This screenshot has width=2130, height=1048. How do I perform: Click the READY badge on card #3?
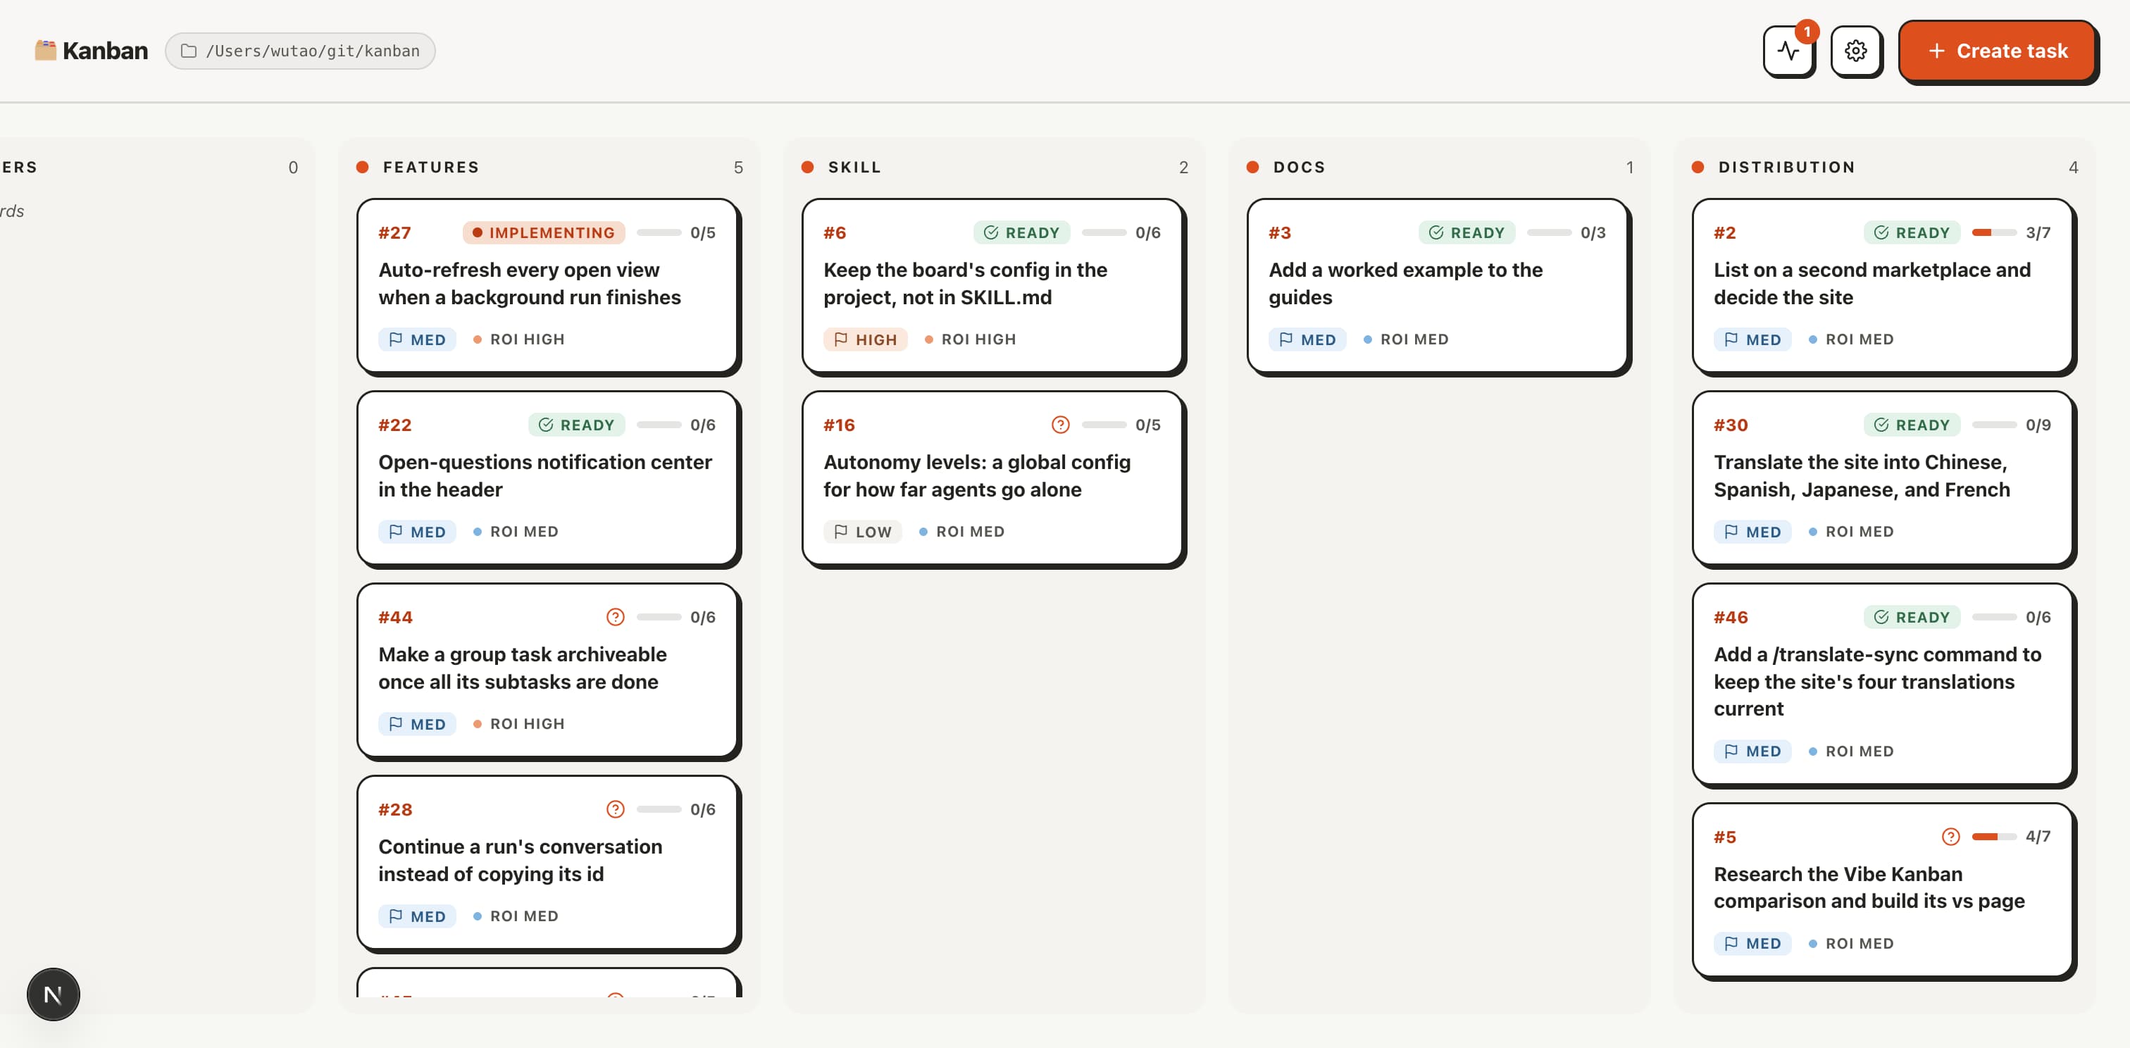click(x=1467, y=233)
